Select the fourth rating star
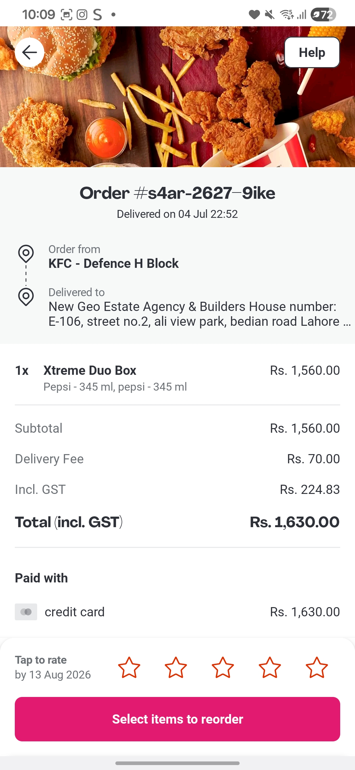This screenshot has width=355, height=770. coord(270,668)
